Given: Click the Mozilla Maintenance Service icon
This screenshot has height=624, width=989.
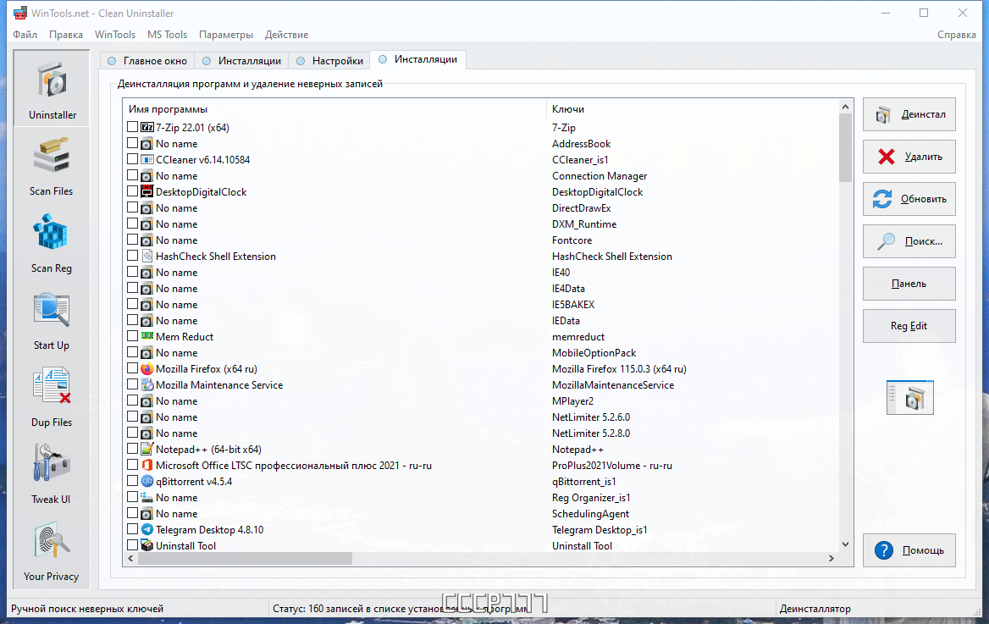Looking at the screenshot, I should click(147, 385).
